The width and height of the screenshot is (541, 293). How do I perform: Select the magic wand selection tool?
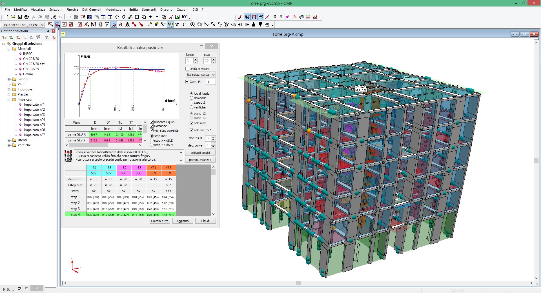click(240, 17)
